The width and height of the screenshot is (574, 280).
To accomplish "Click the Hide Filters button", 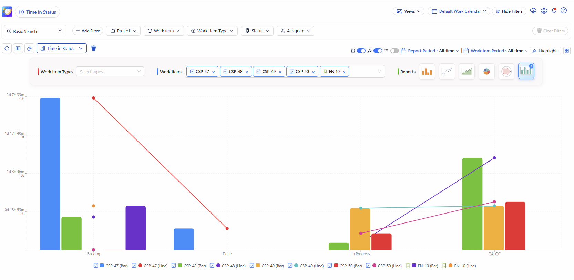I will coord(509,11).
